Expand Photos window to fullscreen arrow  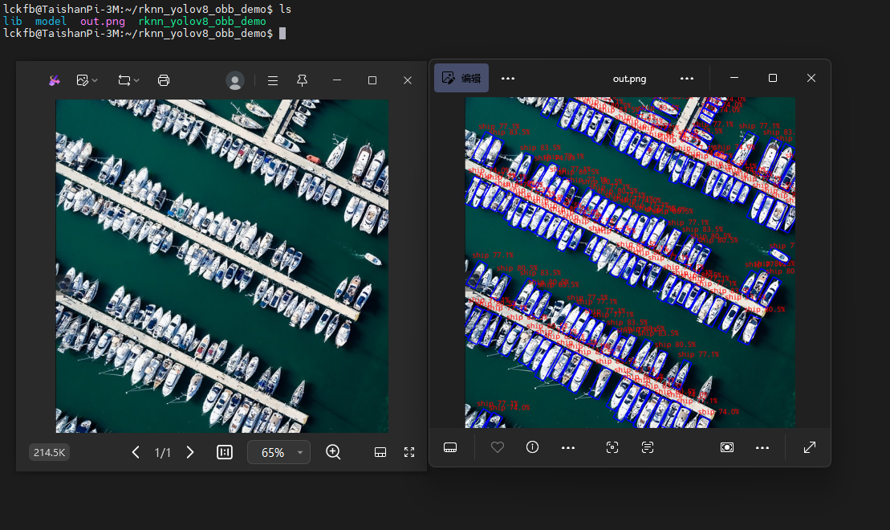pos(810,447)
